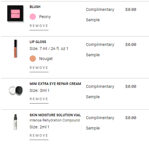Remove the Mini Extra Eye Repair Cream sample
149x145 pixels.
(39, 99)
